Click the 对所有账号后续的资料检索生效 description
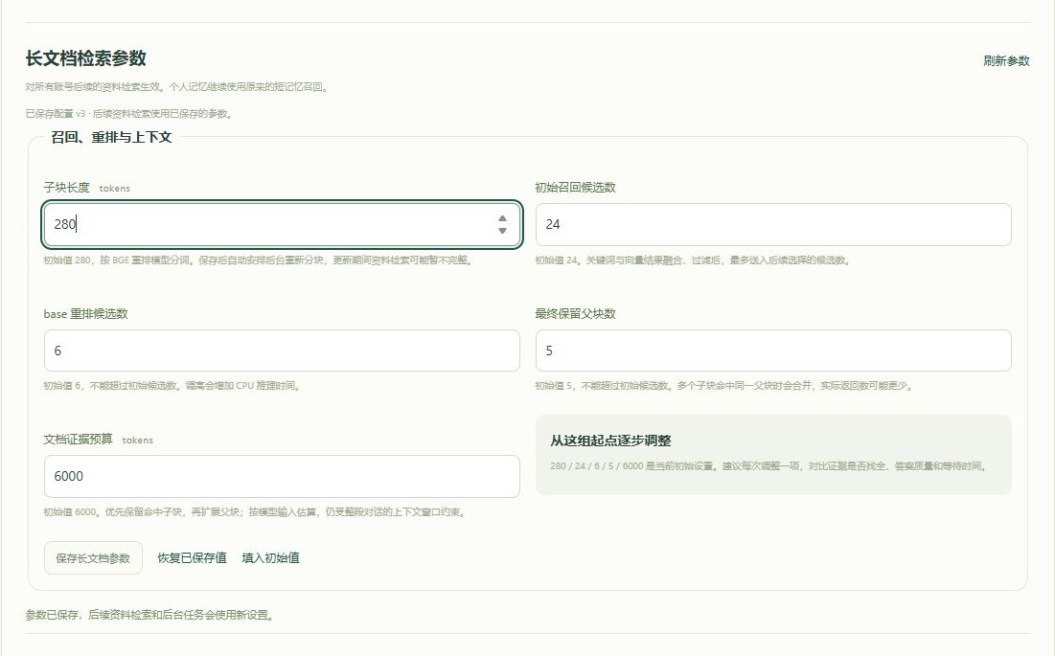This screenshot has height=656, width=1055. pos(177,87)
